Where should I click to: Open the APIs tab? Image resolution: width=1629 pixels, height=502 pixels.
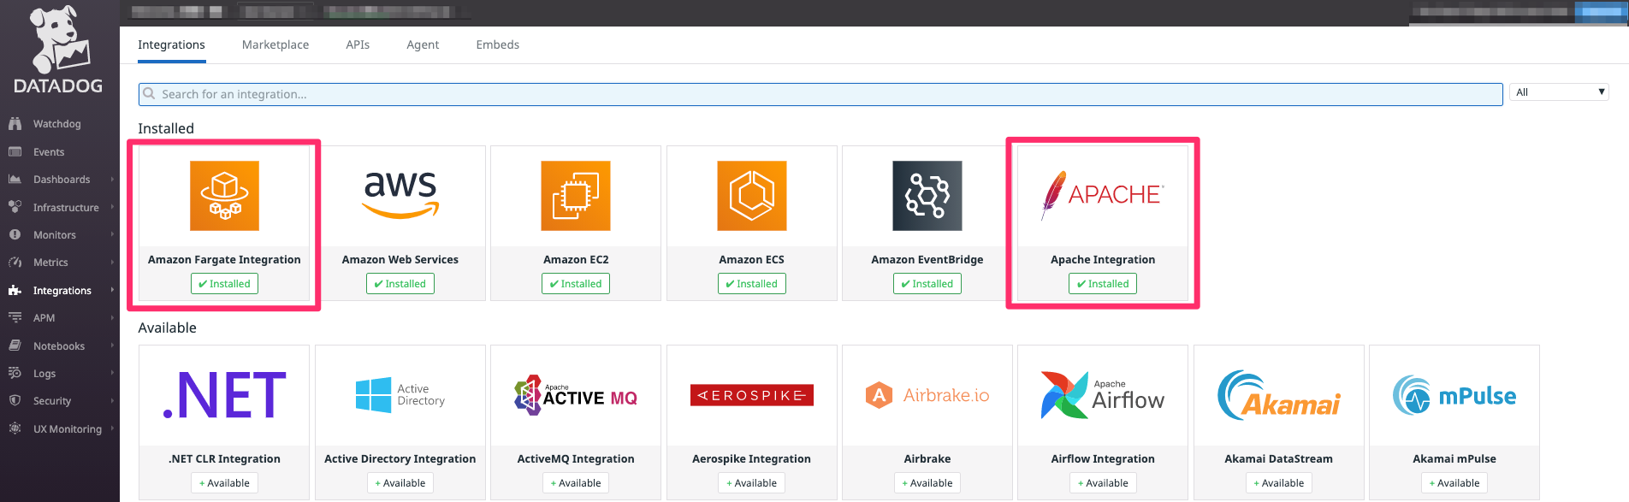pos(358,44)
